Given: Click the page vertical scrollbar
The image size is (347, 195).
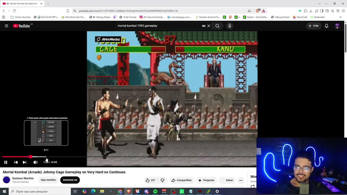Looking at the screenshot, I should click(346, 38).
